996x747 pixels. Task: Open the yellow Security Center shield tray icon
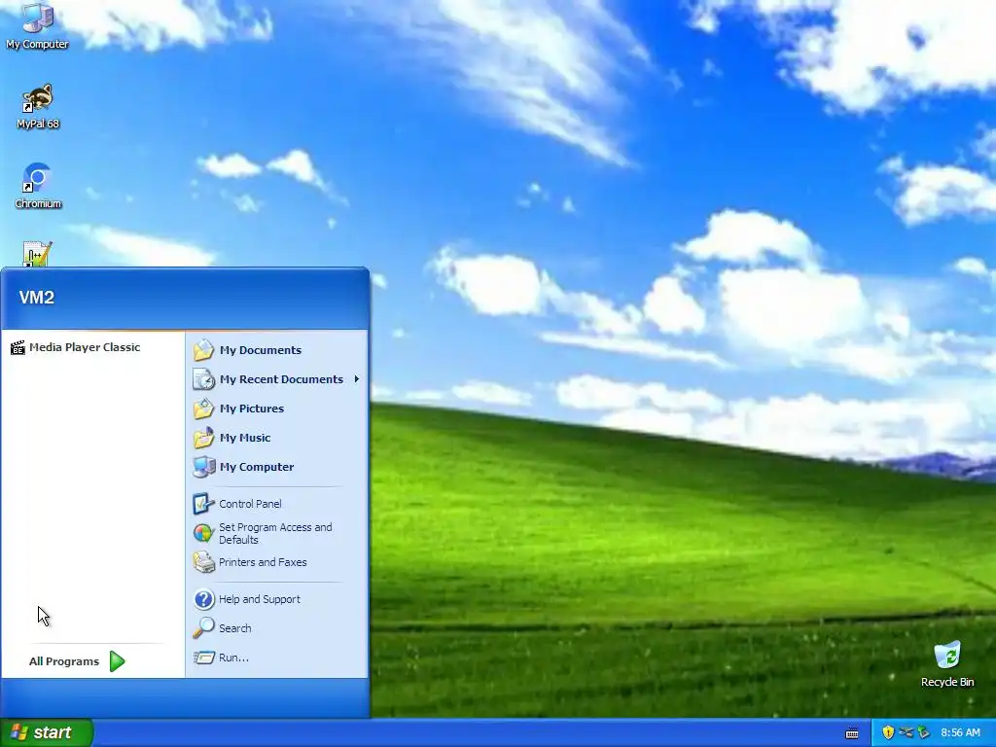coord(888,732)
